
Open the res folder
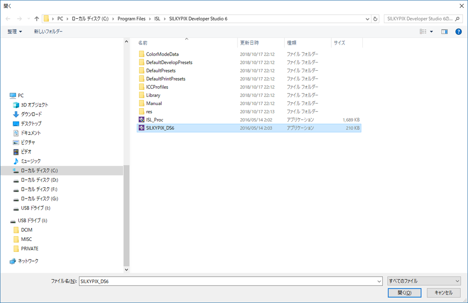click(249, 112)
